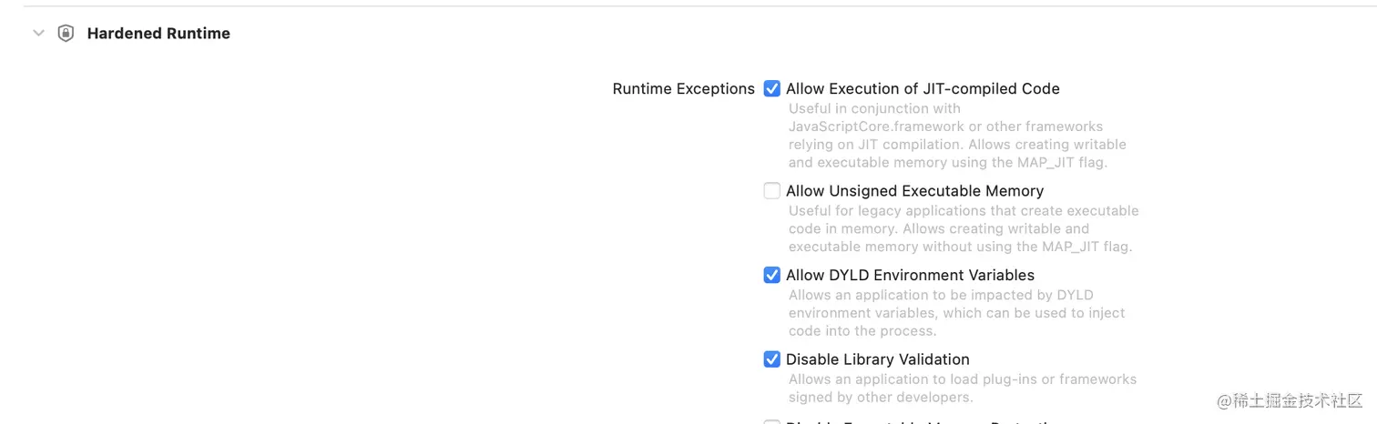
Task: Click the DYLD inject code description text
Action: pyautogui.click(x=956, y=313)
